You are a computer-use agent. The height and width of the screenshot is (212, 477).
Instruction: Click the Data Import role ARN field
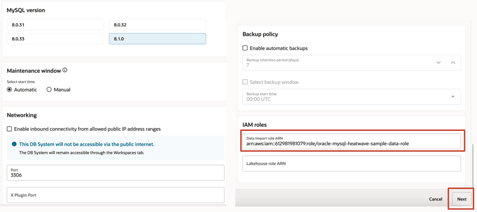tap(351, 141)
